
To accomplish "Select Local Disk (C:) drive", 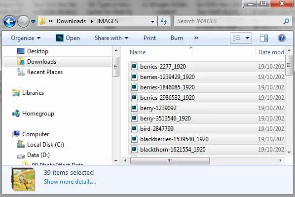I will 45,145.
